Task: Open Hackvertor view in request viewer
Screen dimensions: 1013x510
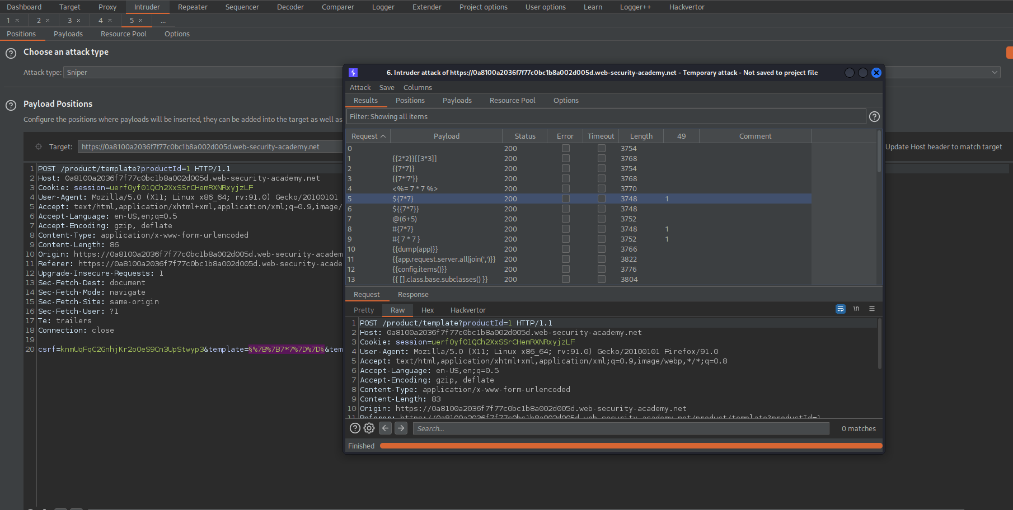Action: [x=468, y=310]
